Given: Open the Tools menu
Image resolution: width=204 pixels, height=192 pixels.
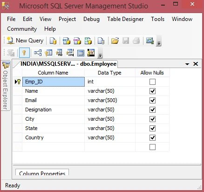Looking at the screenshot, I should 157,19.
